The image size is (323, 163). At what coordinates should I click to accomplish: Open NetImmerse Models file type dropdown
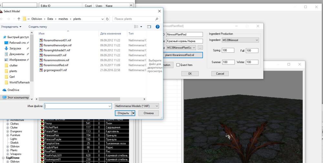coord(137,106)
